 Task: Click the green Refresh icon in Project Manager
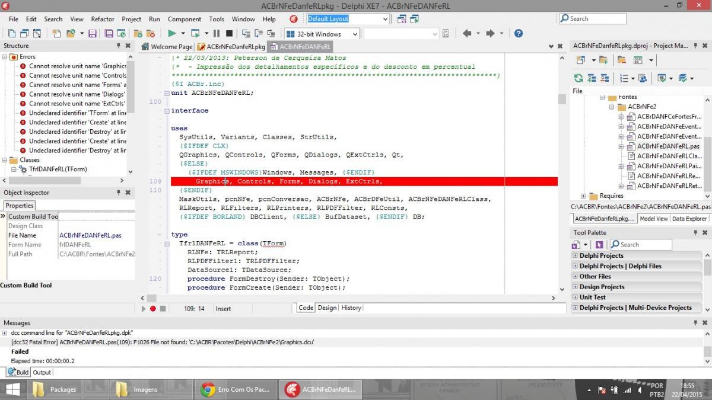[578, 78]
